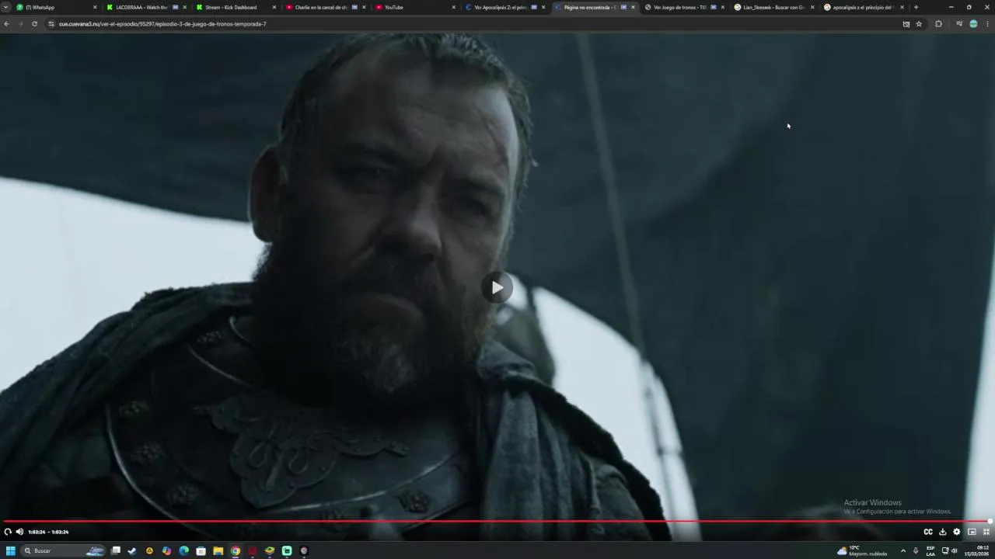The image size is (995, 559).
Task: Go forward to next page
Action: coord(20,24)
